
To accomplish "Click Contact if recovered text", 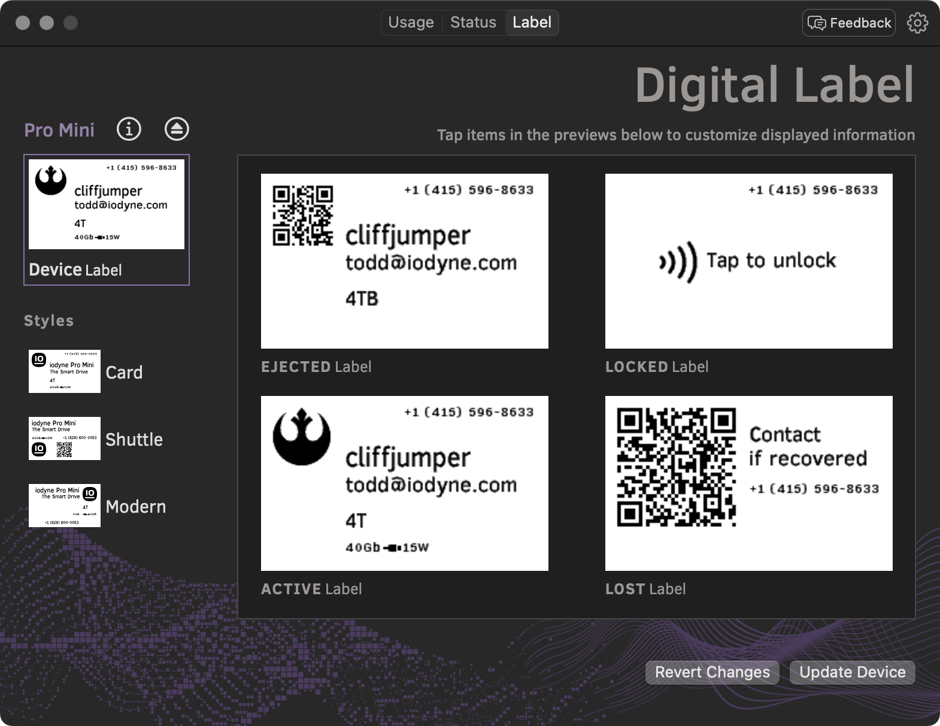I will point(808,446).
